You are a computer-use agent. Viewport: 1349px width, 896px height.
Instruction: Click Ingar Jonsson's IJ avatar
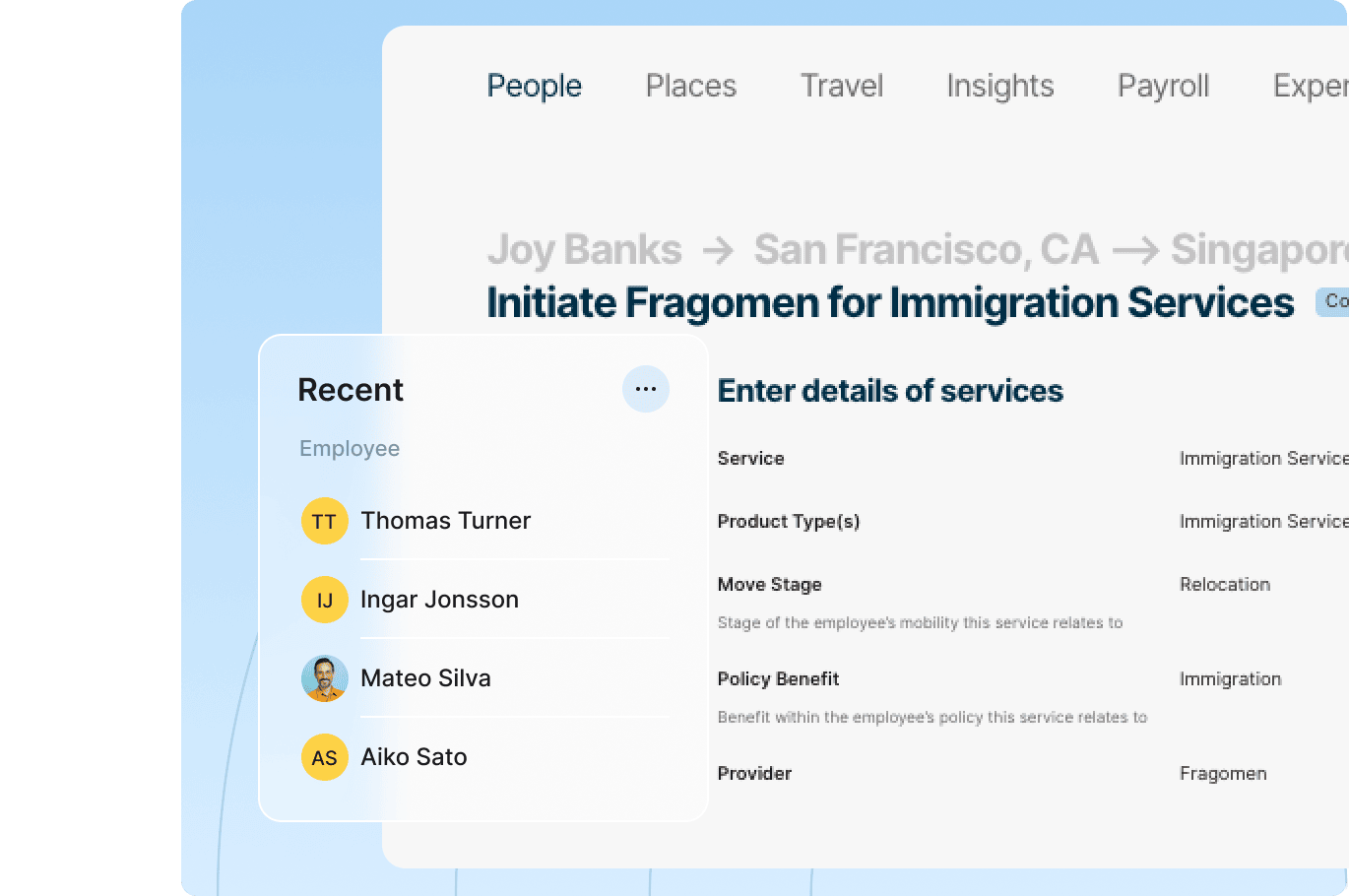click(x=324, y=600)
